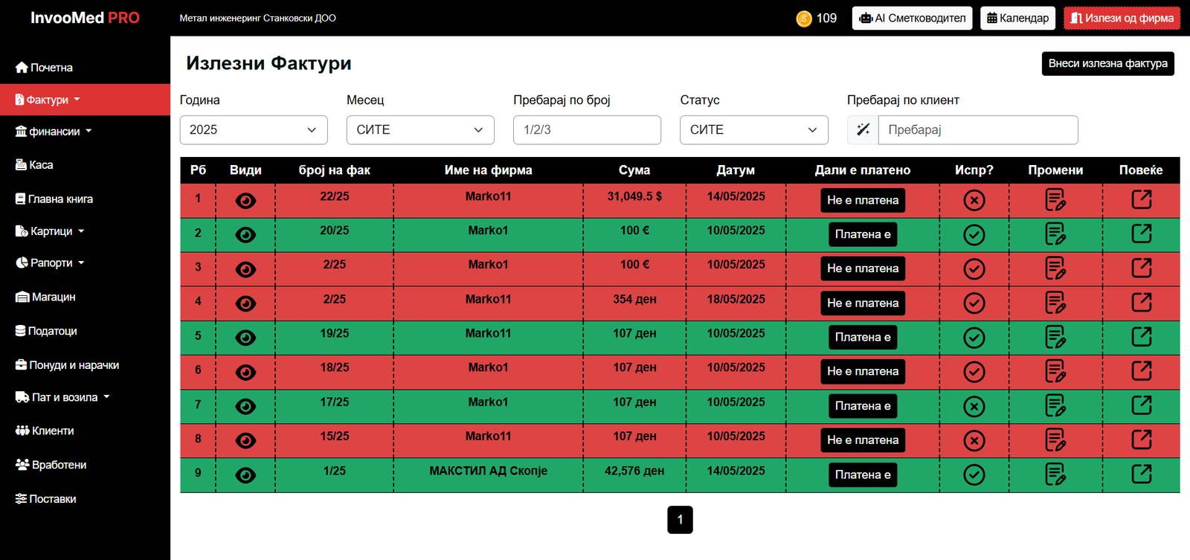Open the edit icon for invoice 22/25
The image size is (1190, 560).
pos(1055,200)
